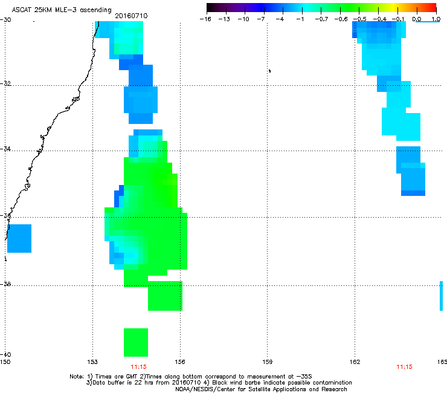Select the latitude label "-34"
447x393 pixels.
(x=5, y=149)
